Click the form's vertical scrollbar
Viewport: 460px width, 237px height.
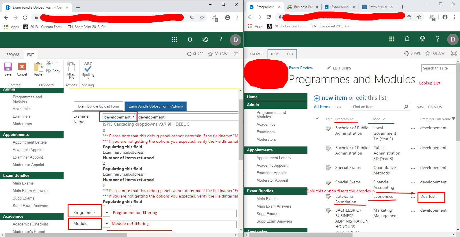click(x=241, y=130)
